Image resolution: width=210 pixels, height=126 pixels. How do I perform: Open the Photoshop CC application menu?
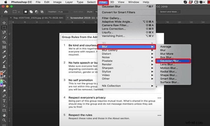click(x=22, y=2)
